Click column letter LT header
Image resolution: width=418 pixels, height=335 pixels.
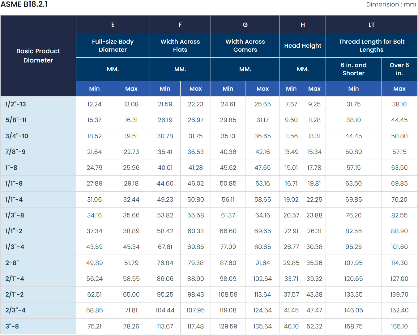[x=372, y=25]
